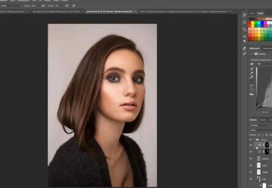
Task: Switch to the Kolor panel tab
Action: (x=252, y=13)
